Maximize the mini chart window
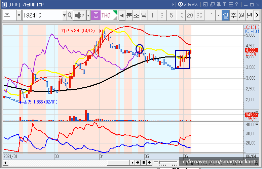 [252, 5]
